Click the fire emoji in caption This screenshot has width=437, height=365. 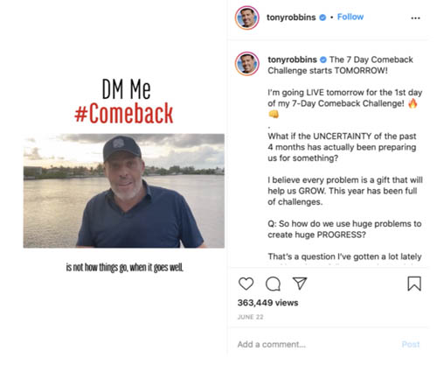(413, 103)
